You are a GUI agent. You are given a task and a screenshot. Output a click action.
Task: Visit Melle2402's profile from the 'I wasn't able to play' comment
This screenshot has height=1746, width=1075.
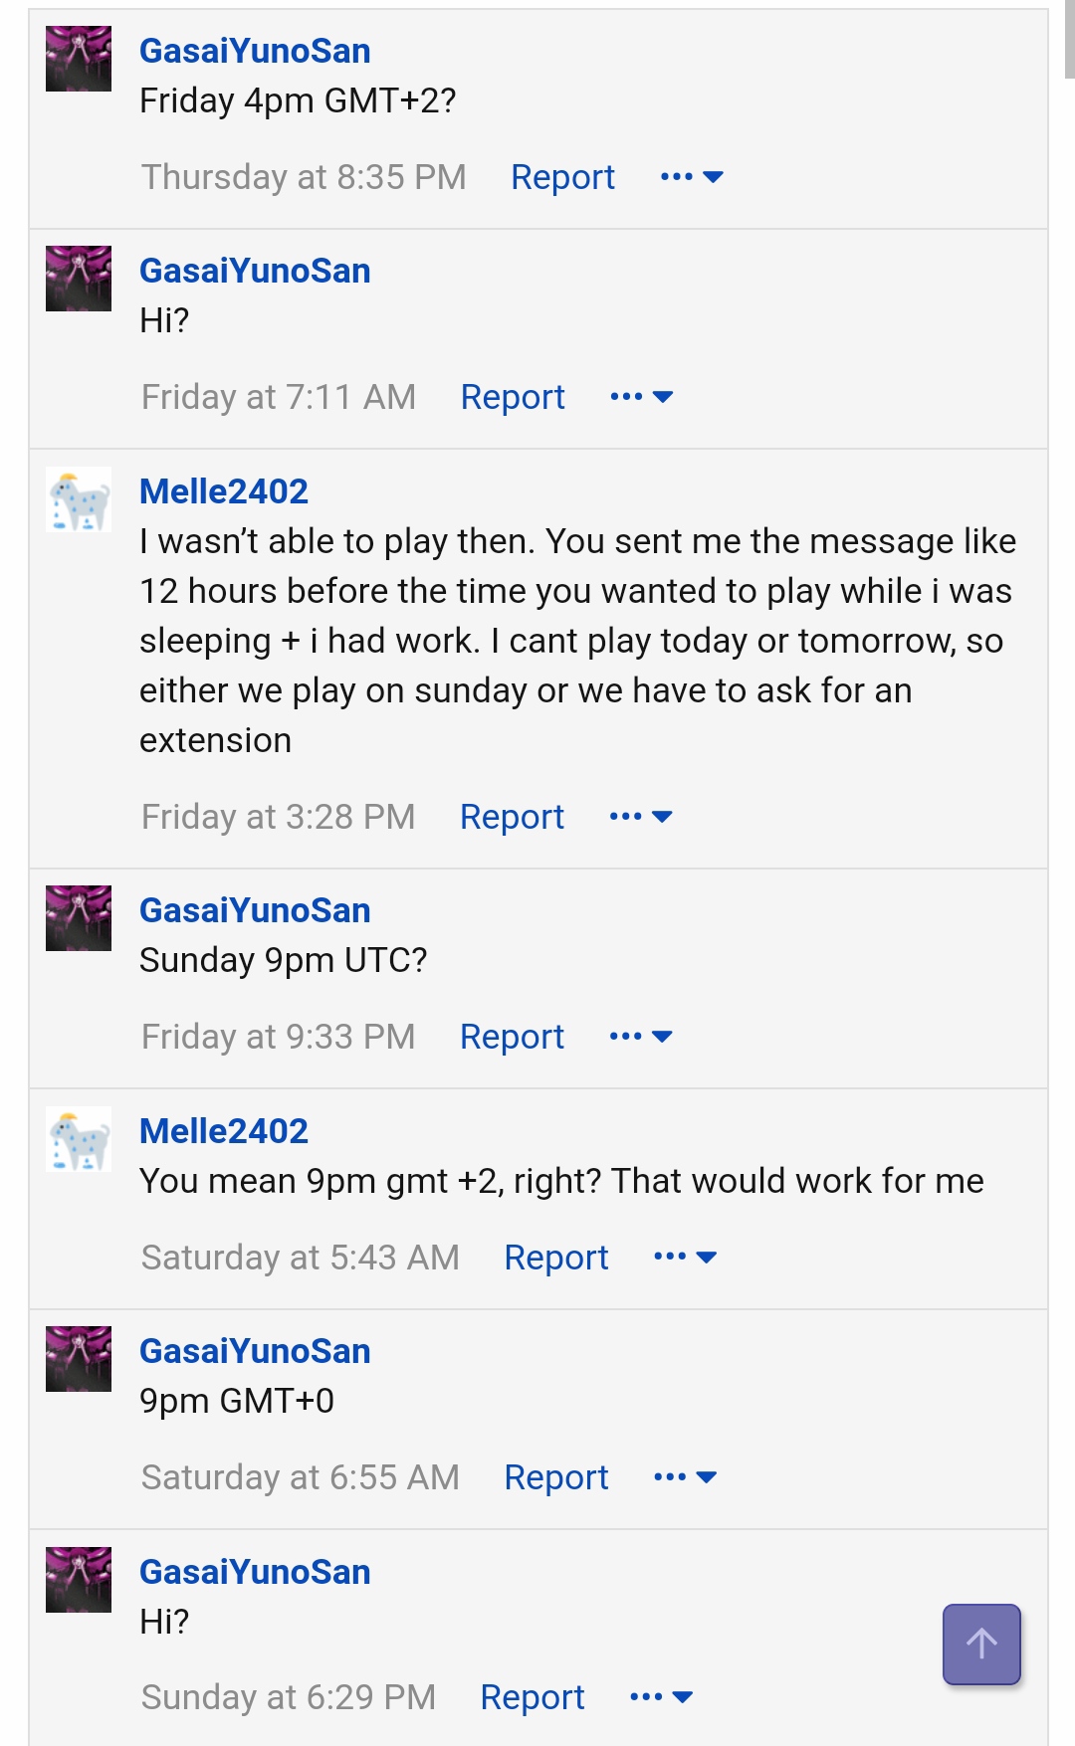[x=224, y=491]
